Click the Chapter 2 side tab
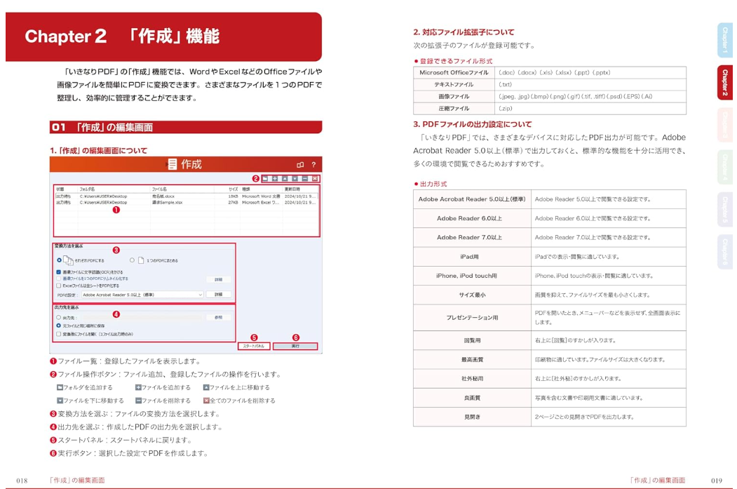Image resolution: width=737 pixels, height=489 pixels. click(x=724, y=83)
